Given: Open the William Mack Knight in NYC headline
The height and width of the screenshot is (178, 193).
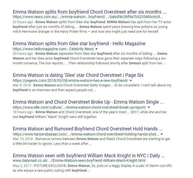Looking at the screenshot, I should [89, 156].
